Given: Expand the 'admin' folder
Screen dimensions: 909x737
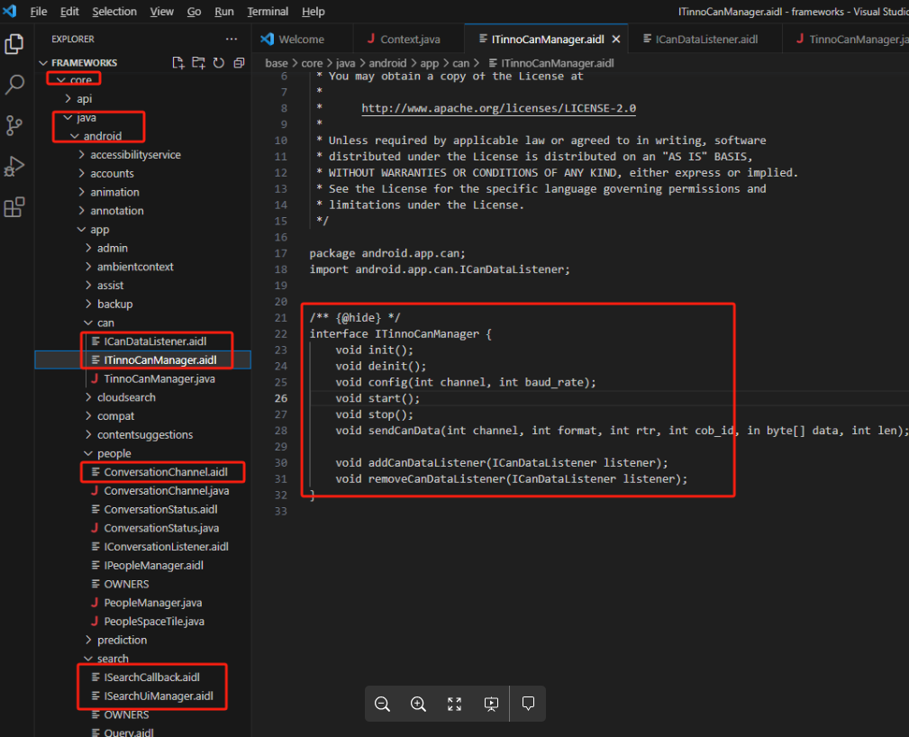Looking at the screenshot, I should pyautogui.click(x=114, y=247).
